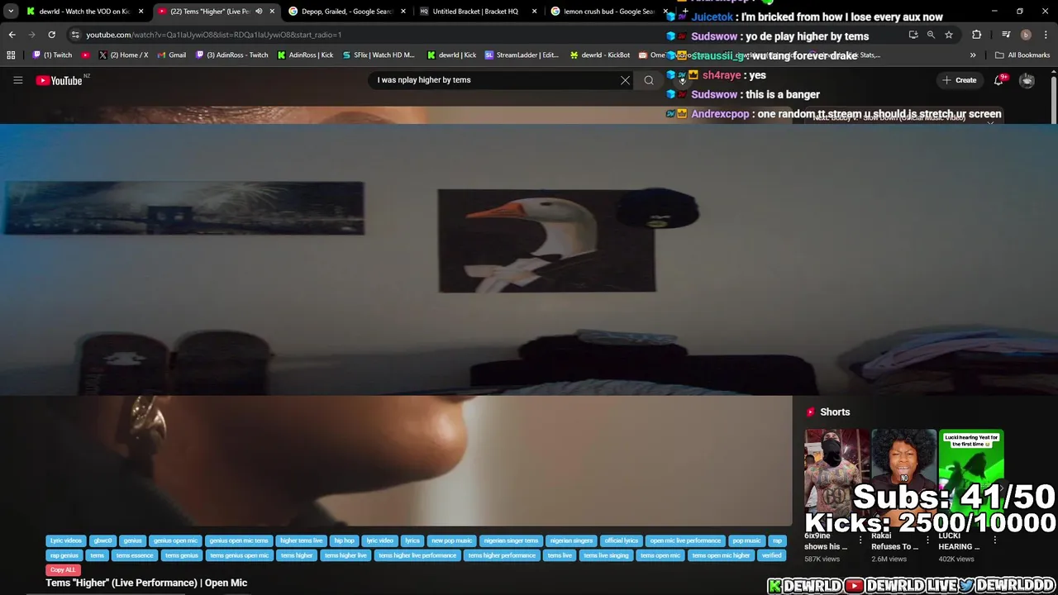The width and height of the screenshot is (1058, 595).
Task: Open Chrome apps grid in bookmarks bar
Action: pos(11,55)
